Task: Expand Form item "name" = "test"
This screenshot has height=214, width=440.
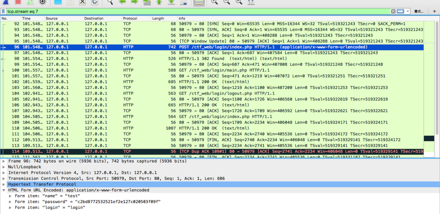Action: [x=11, y=196]
